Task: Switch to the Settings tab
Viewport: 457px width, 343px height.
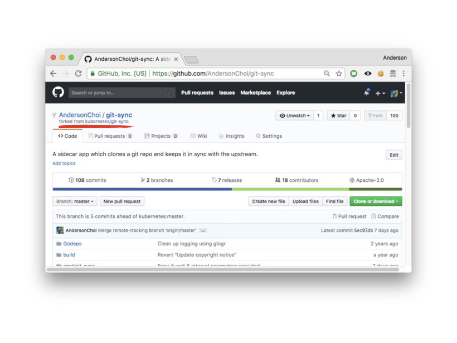Action: tap(269, 136)
